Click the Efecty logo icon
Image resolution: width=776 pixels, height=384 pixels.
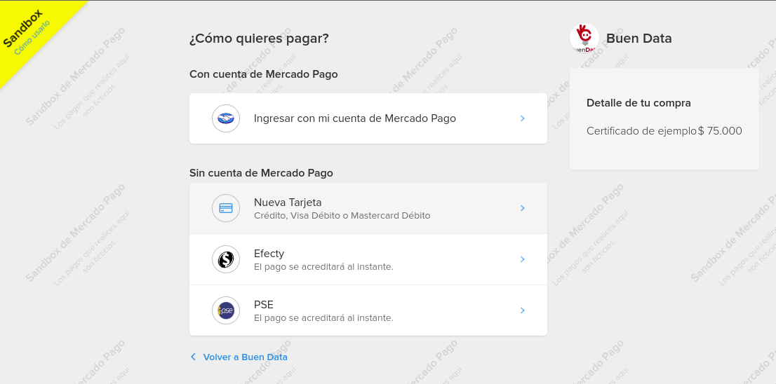click(226, 259)
